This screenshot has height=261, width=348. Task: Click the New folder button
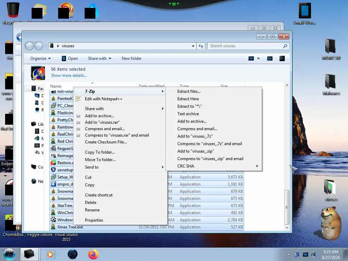point(132,58)
